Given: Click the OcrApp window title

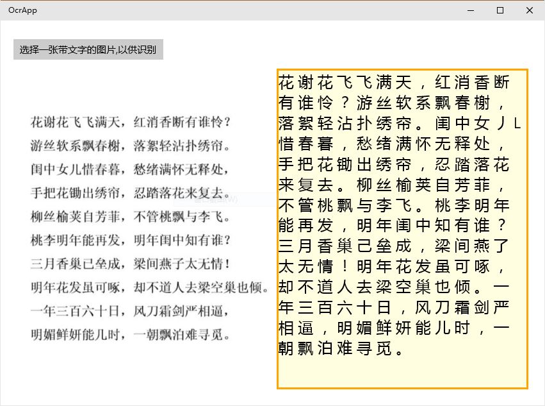Looking at the screenshot, I should tap(22, 10).
